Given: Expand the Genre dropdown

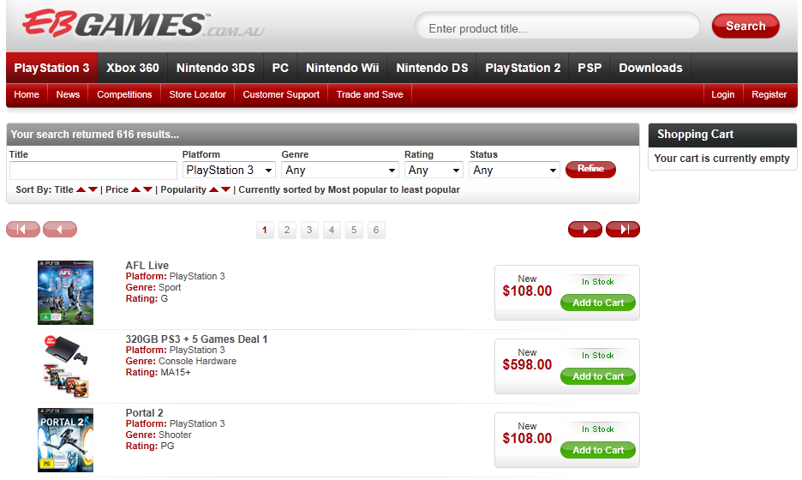Looking at the screenshot, I should (x=340, y=171).
